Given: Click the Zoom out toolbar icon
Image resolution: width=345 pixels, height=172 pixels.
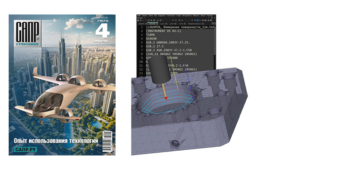Looking at the screenshot, I should pos(182,20).
